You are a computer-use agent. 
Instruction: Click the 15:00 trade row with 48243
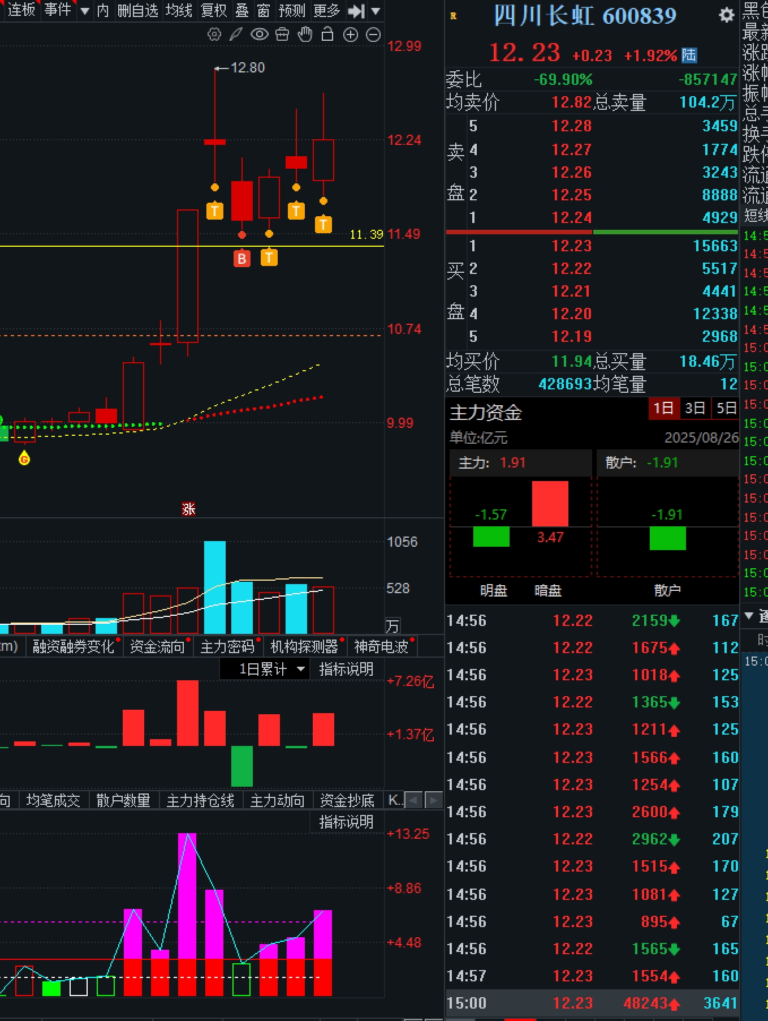[592, 1003]
